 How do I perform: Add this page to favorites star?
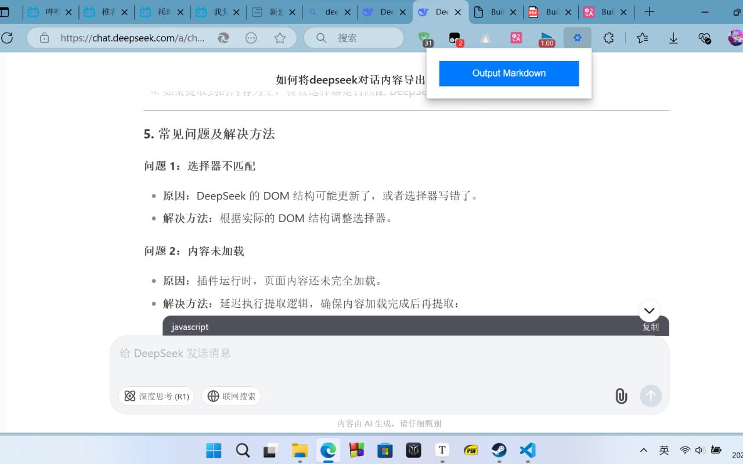point(280,38)
